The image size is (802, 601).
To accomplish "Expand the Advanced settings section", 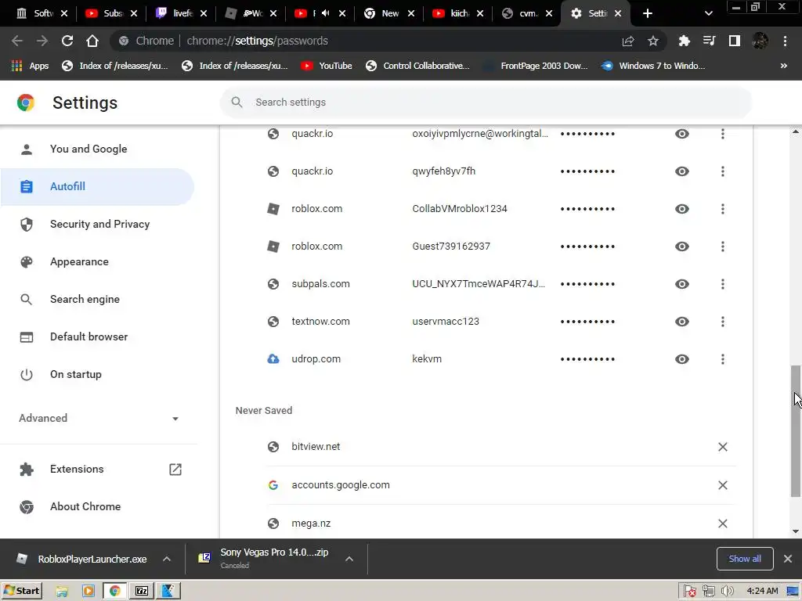I will pyautogui.click(x=99, y=418).
